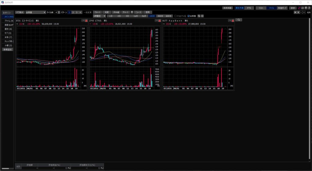This screenshot has height=171, width=312.
Task: Click the zoom icon next to 出来高 checkbox
Action: (x=199, y=16)
